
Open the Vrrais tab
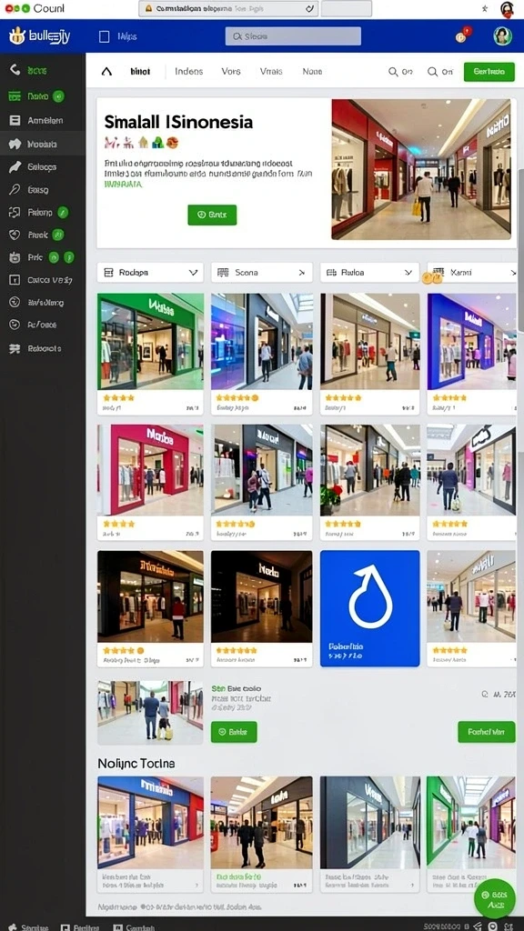tap(271, 71)
